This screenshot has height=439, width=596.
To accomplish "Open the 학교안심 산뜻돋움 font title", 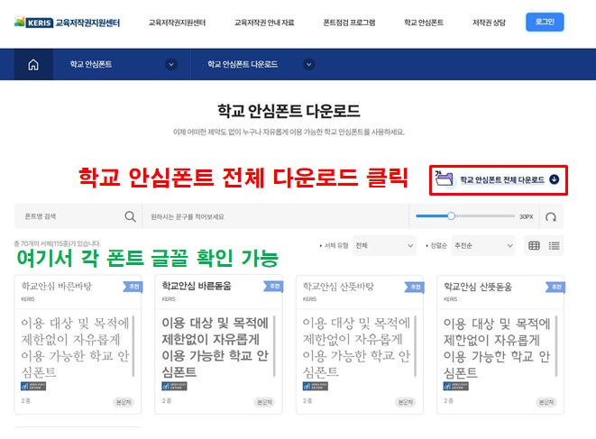I will (x=478, y=287).
